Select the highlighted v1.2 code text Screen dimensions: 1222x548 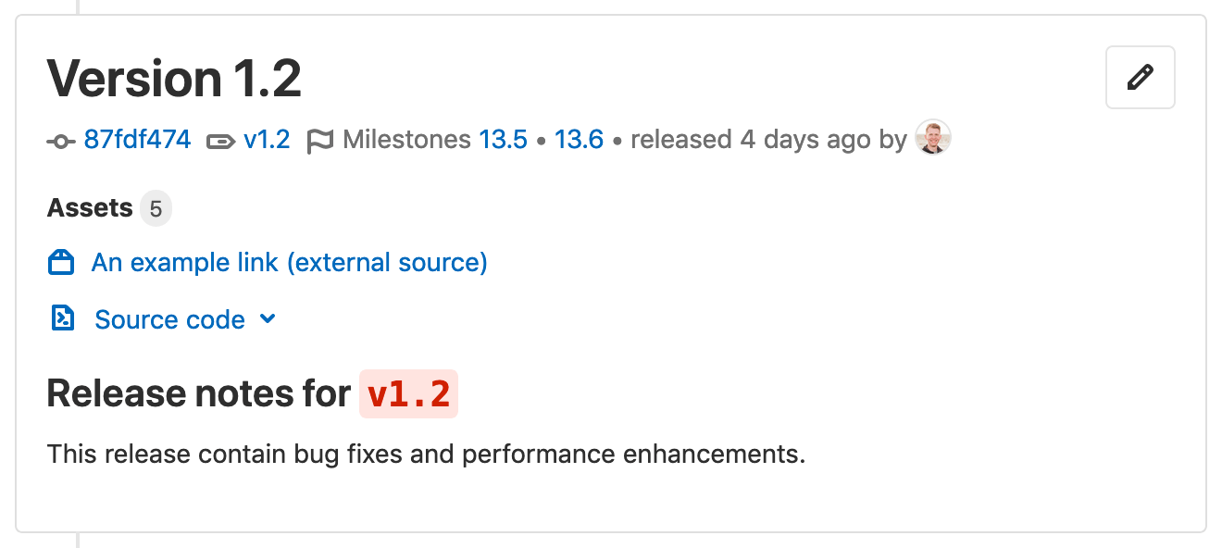[408, 393]
